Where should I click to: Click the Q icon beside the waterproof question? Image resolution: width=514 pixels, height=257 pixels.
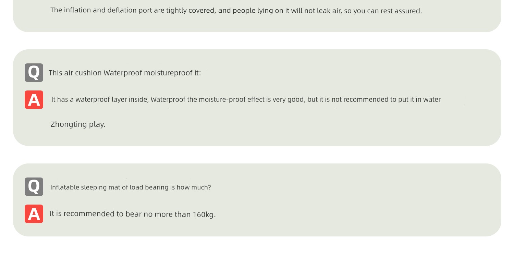click(34, 73)
